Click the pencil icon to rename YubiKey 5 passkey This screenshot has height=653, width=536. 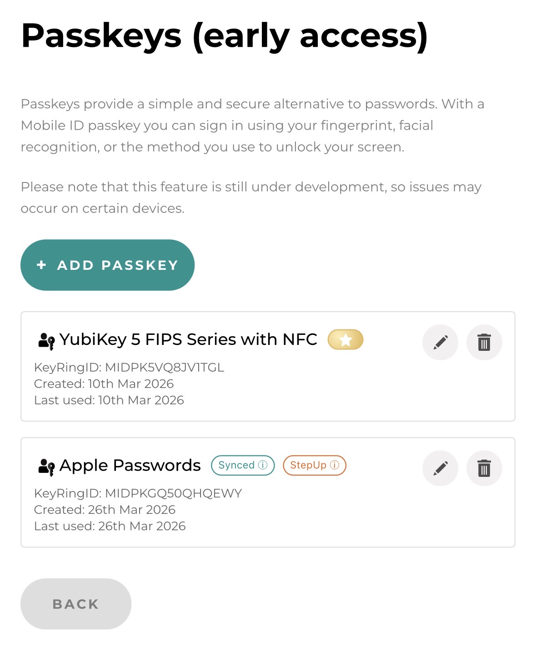tap(440, 343)
